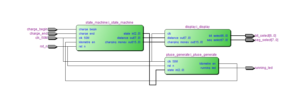Viewport: 296px width, 97px height.
Task: Select the clk_50M input pin symbol
Action: point(53,38)
